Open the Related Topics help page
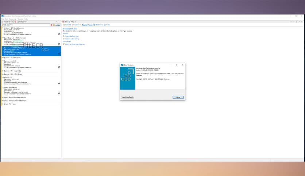Image resolution: width=305 pixels, height=176 pixels. pyautogui.click(x=87, y=25)
